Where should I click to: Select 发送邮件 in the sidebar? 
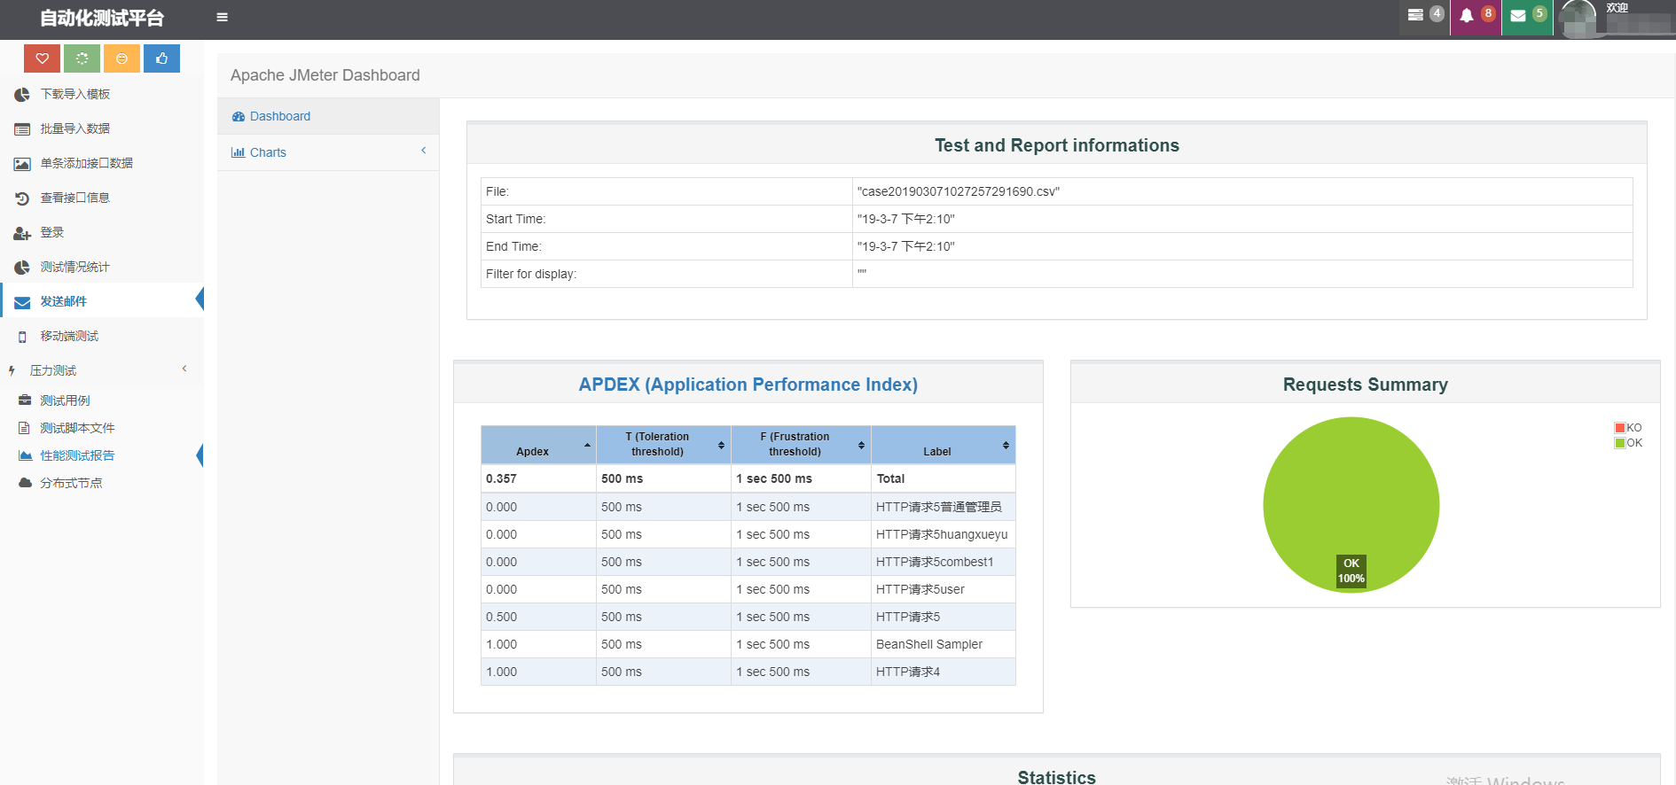63,301
